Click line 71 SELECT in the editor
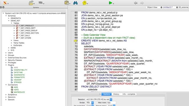Viewport: 189px width, 106px height. 86,44
